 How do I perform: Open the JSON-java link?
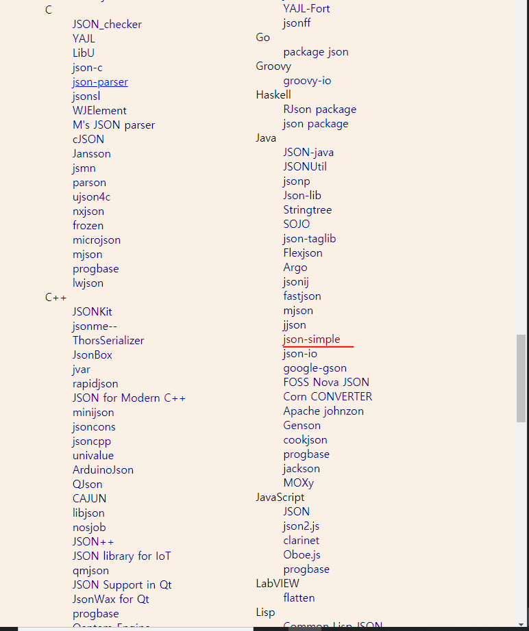308,153
